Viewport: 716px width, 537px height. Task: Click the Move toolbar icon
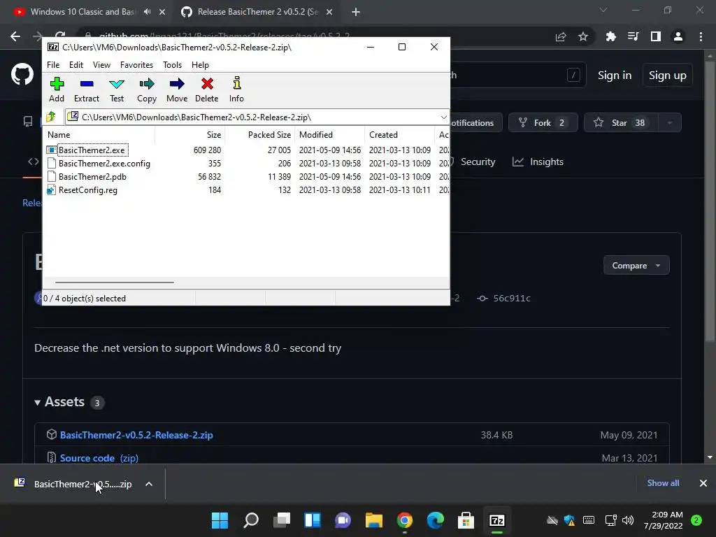(x=177, y=89)
